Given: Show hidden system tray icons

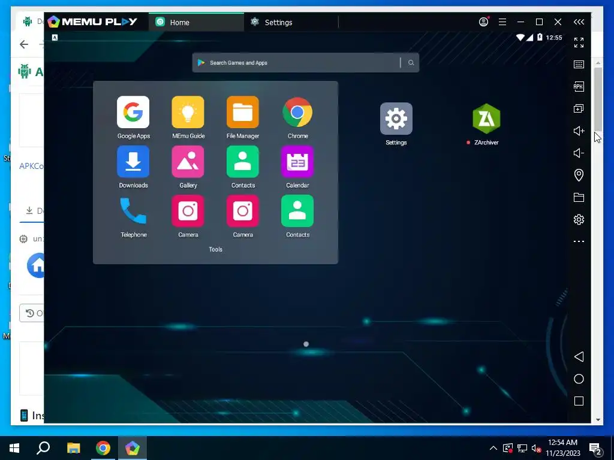Looking at the screenshot, I should 493,448.
